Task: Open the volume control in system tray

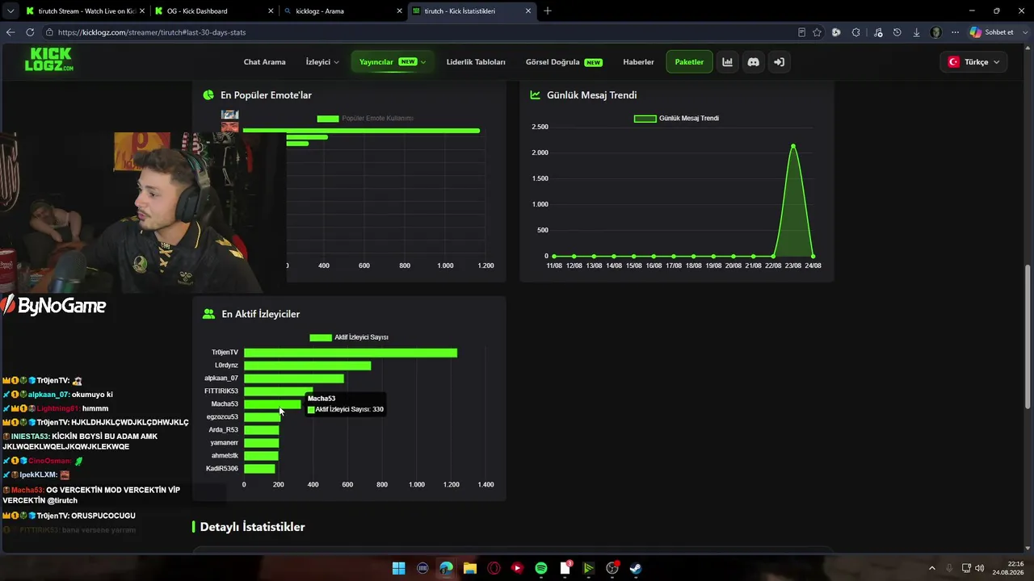Action: 981,568
